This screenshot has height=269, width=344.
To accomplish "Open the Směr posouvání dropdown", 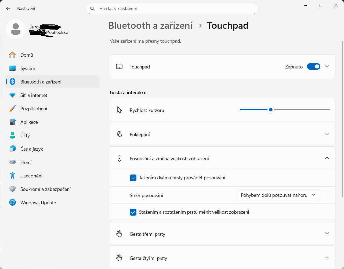I will 278,195.
